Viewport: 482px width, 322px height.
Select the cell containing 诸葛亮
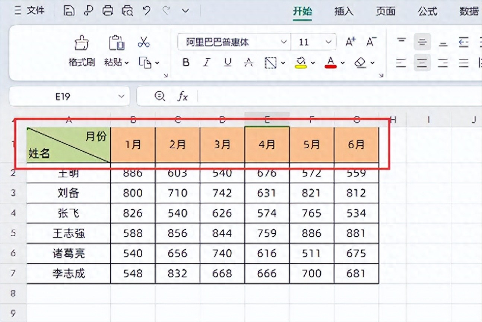[69, 253]
